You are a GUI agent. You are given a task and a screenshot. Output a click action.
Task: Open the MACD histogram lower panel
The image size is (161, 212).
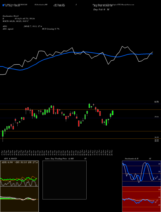tap(19, 199)
